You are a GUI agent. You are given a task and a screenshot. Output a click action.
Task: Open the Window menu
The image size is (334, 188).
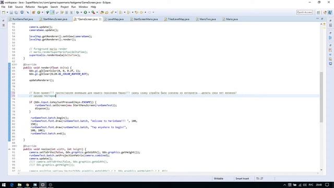coord(83,7)
